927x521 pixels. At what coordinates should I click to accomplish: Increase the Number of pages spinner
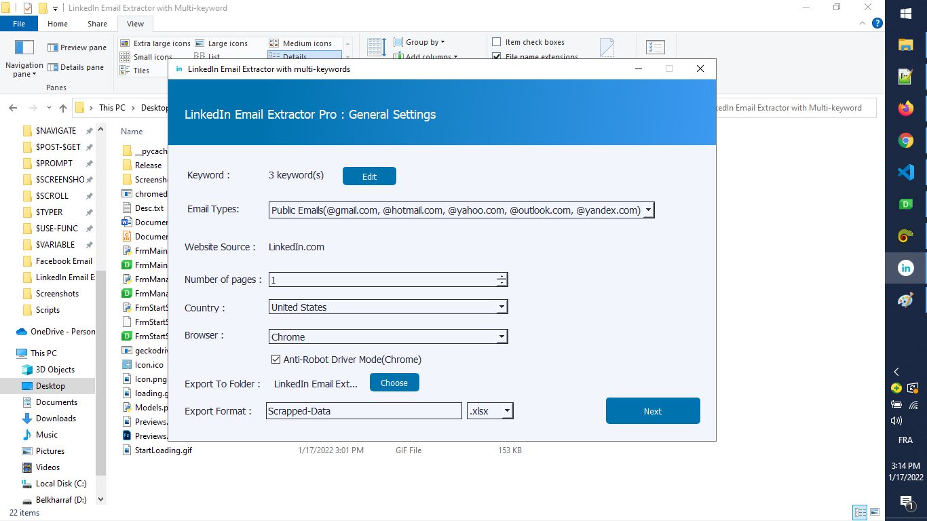(x=502, y=276)
